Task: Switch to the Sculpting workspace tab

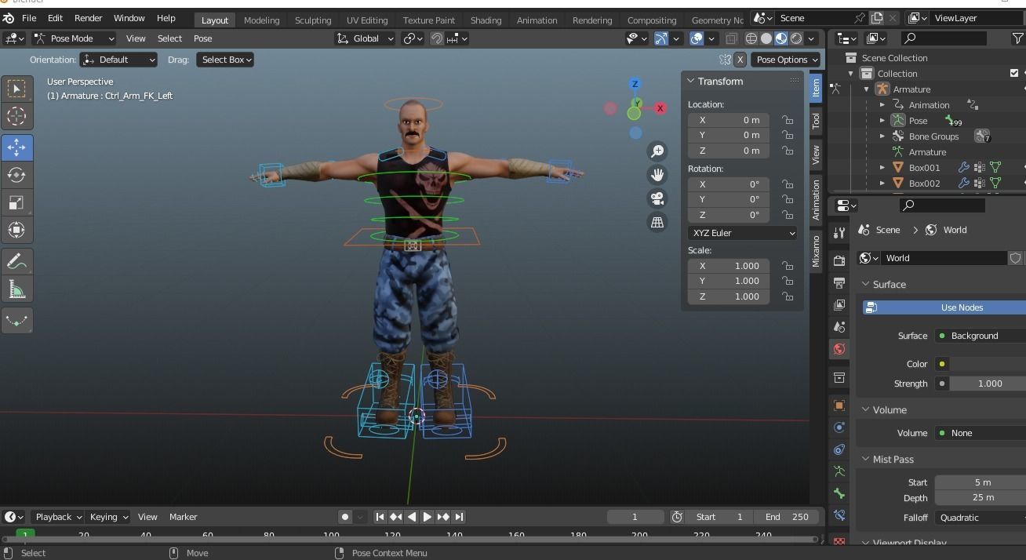Action: [313, 20]
